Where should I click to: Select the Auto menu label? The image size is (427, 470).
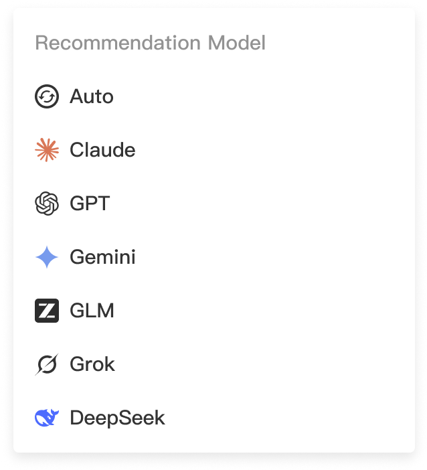point(92,96)
